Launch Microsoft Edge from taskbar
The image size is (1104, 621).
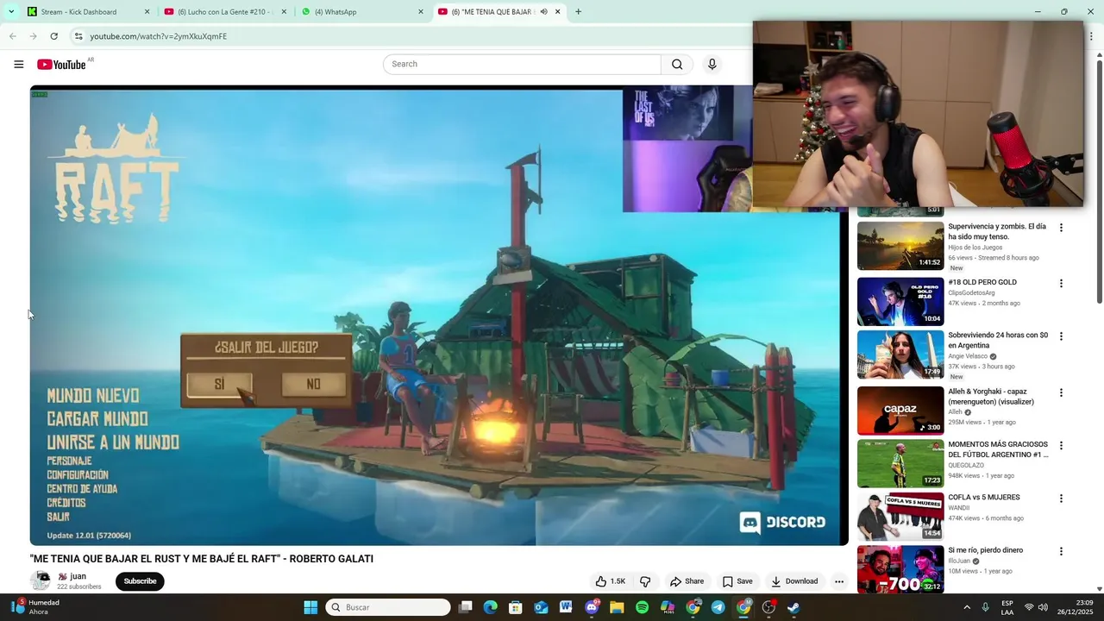click(x=491, y=607)
